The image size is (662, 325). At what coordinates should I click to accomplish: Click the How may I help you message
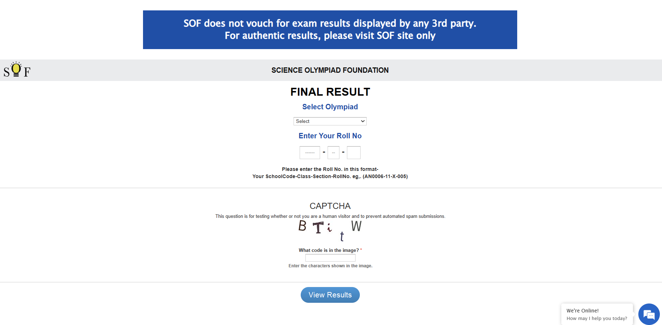596,318
